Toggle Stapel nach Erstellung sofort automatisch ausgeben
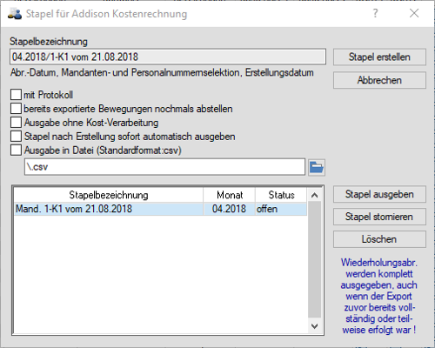435x348 pixels. (16, 137)
